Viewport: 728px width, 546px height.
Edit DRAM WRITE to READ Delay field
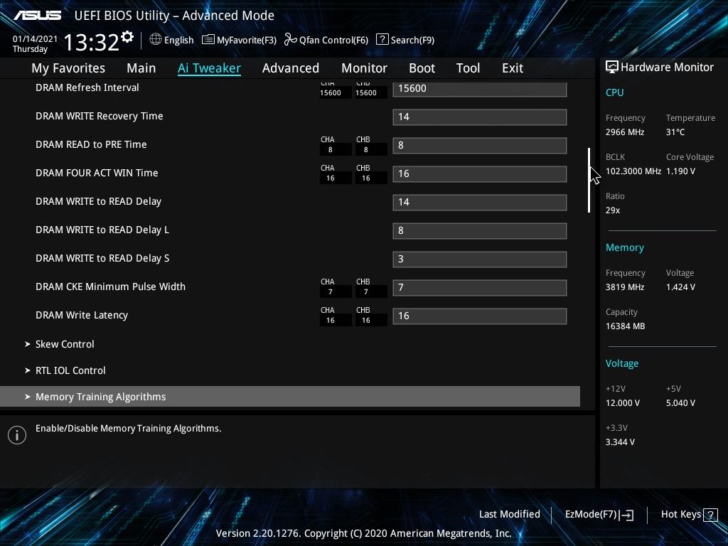click(x=480, y=202)
